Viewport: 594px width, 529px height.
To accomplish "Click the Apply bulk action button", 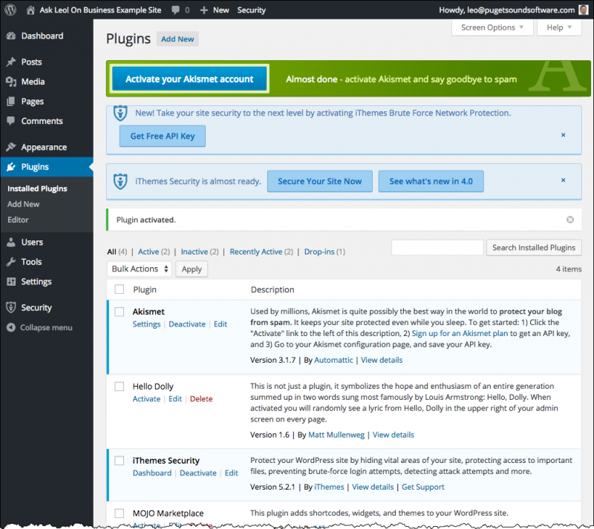I will (192, 269).
